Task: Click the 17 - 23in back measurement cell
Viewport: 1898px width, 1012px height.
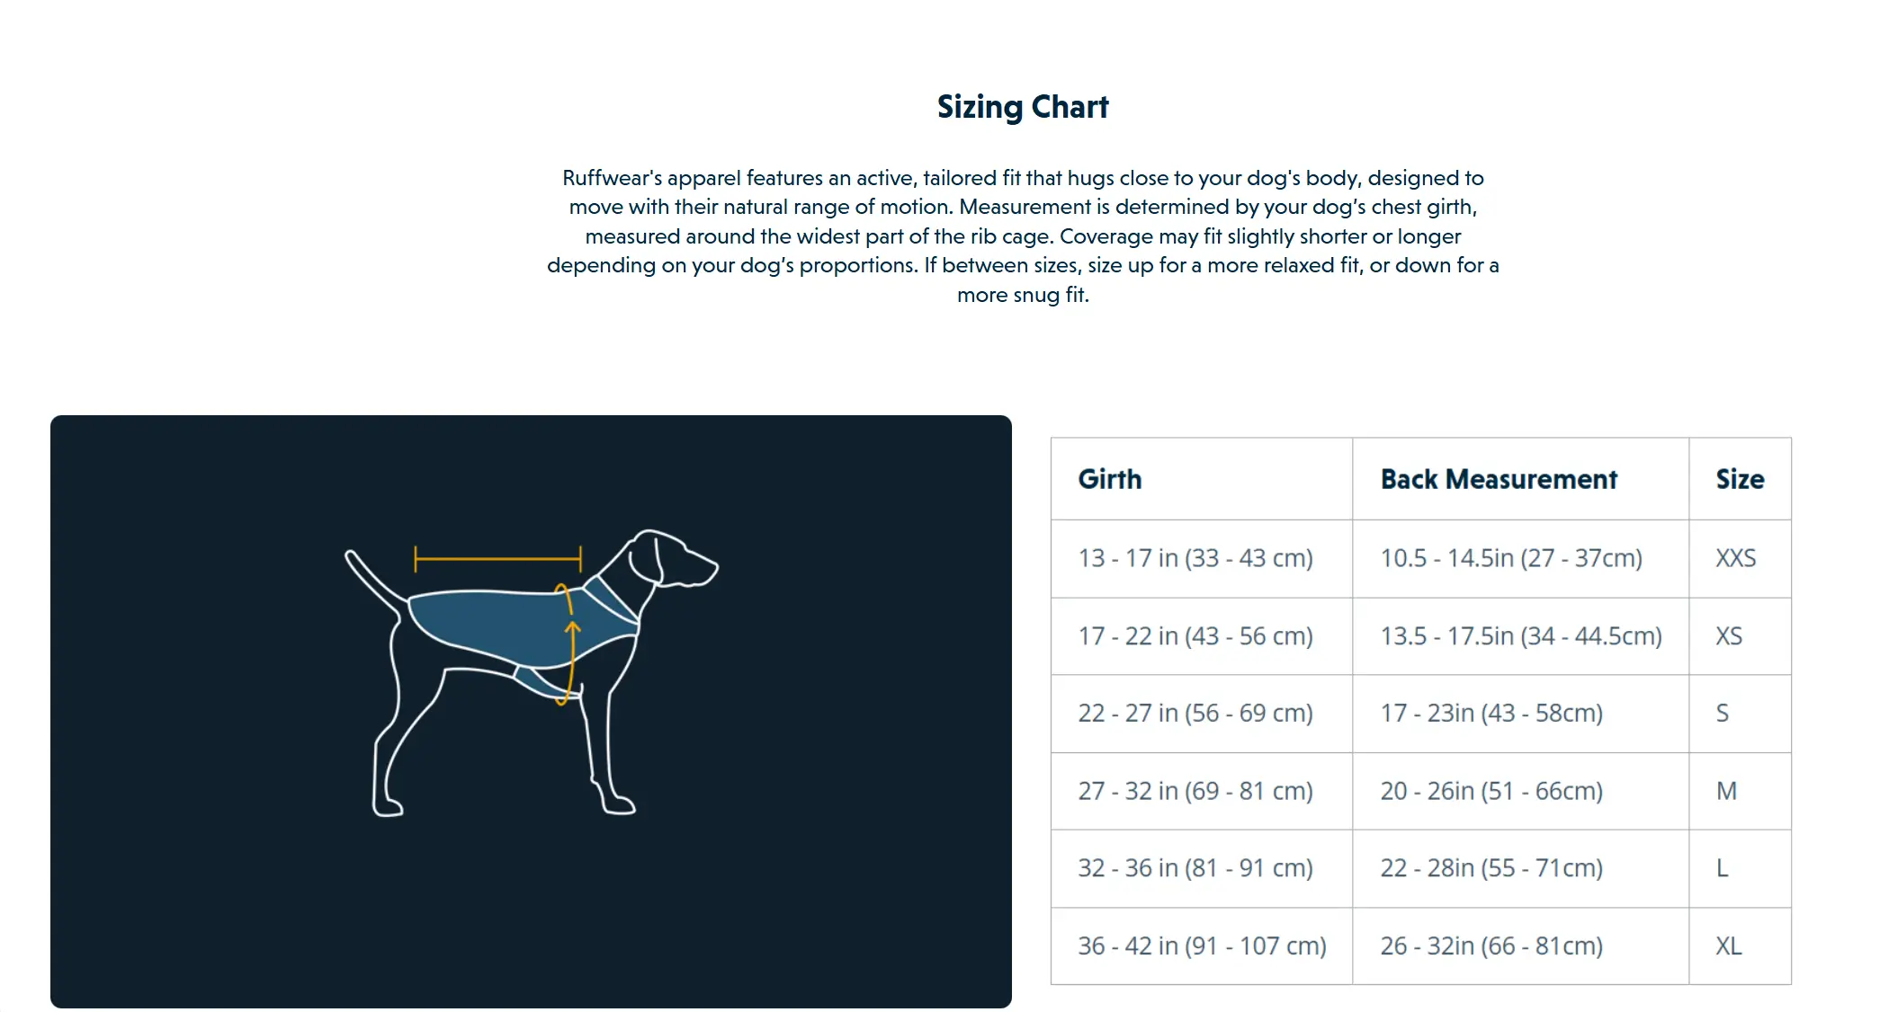Action: click(1491, 714)
